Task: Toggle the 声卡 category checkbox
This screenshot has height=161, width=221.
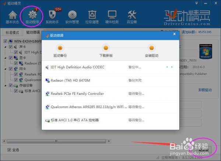Action: click(x=11, y=47)
